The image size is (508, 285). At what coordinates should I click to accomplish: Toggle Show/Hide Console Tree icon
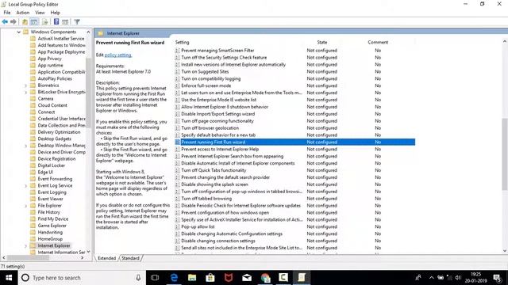pyautogui.click(x=34, y=21)
